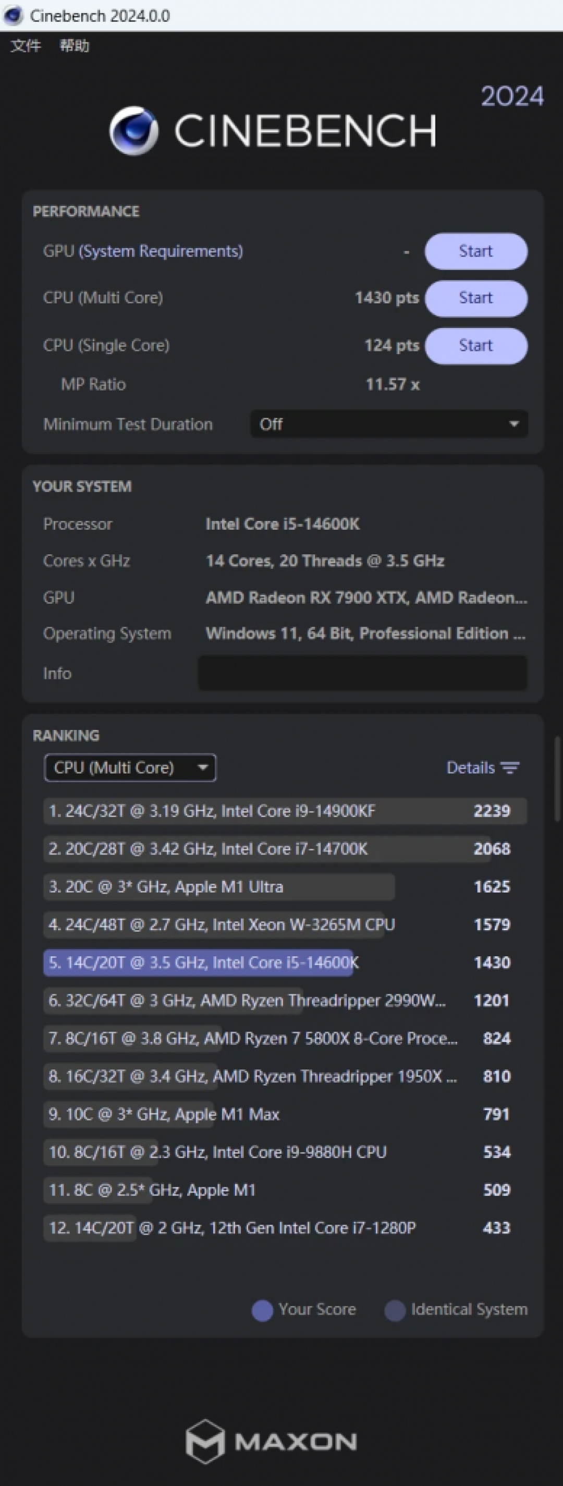Toggle Minimum Test Duration off setting
563x1486 pixels.
[x=389, y=424]
